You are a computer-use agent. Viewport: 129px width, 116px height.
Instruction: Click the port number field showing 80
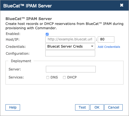coord(106,40)
